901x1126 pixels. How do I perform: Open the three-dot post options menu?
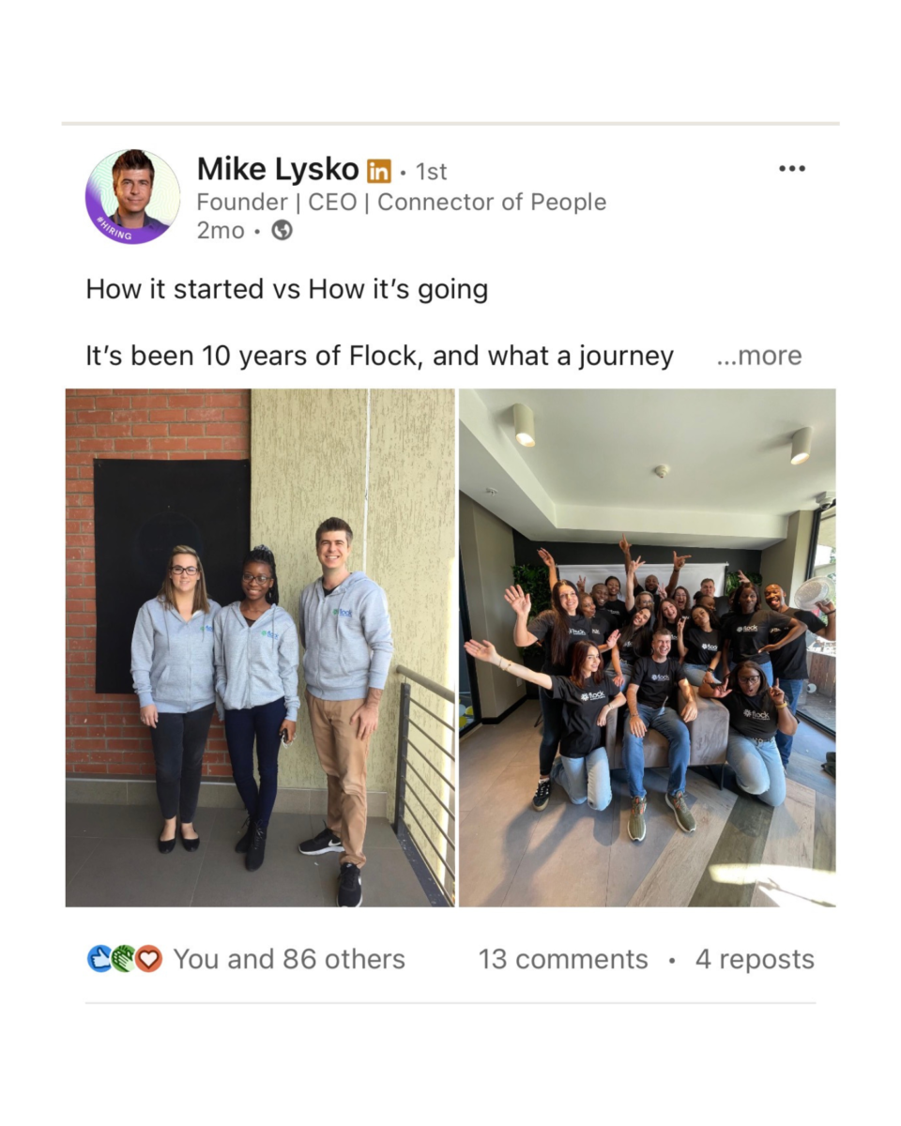click(x=792, y=169)
